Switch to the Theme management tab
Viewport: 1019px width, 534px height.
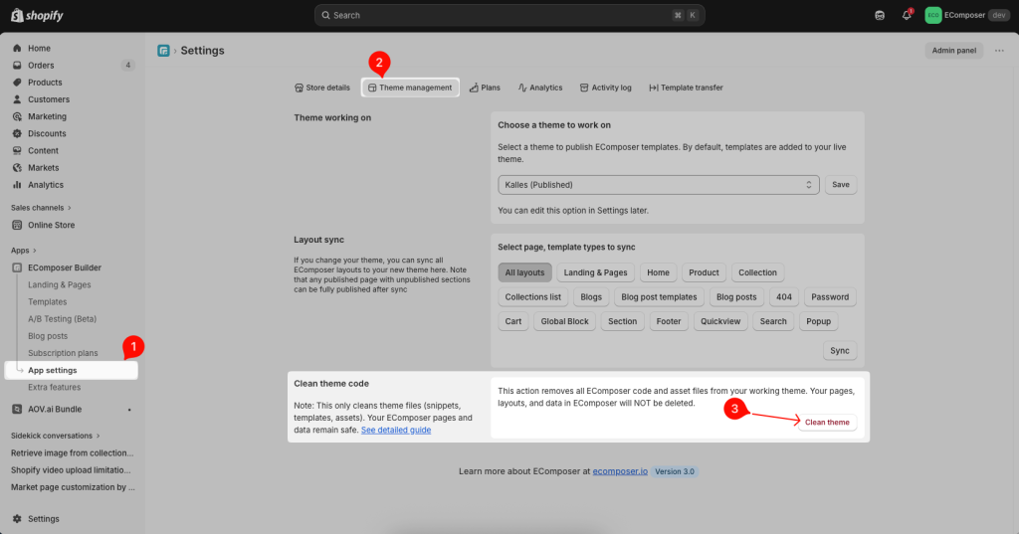410,88
